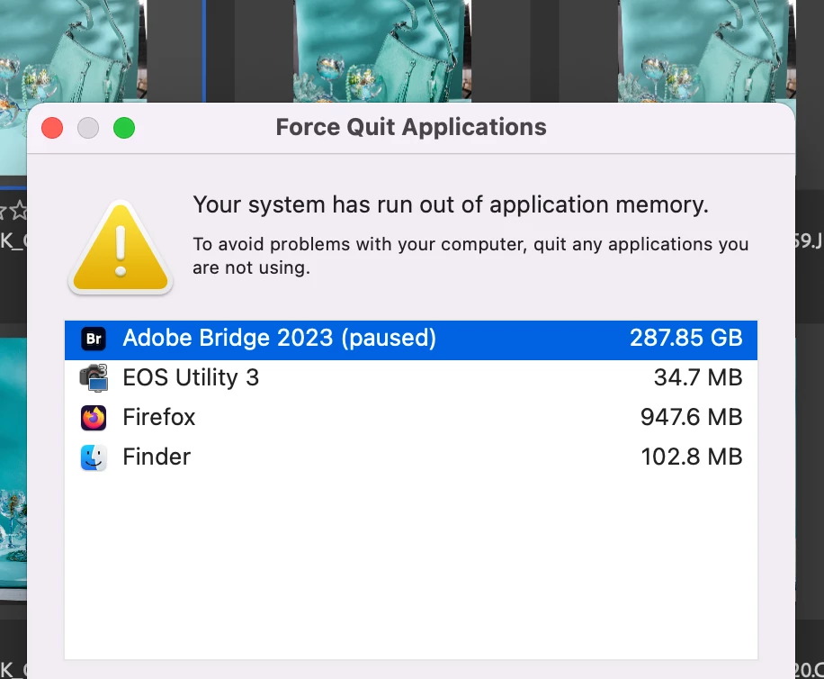Select the EOS Utility 3 row

411,378
